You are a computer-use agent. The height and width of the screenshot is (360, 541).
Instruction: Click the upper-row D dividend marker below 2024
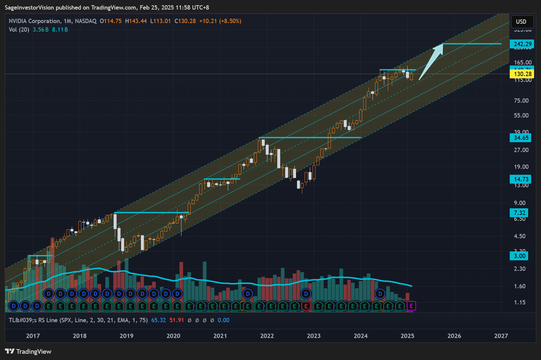pos(380,294)
